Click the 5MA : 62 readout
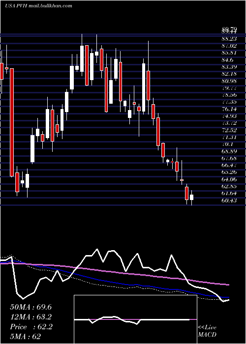246x344 pixels. 25,337
